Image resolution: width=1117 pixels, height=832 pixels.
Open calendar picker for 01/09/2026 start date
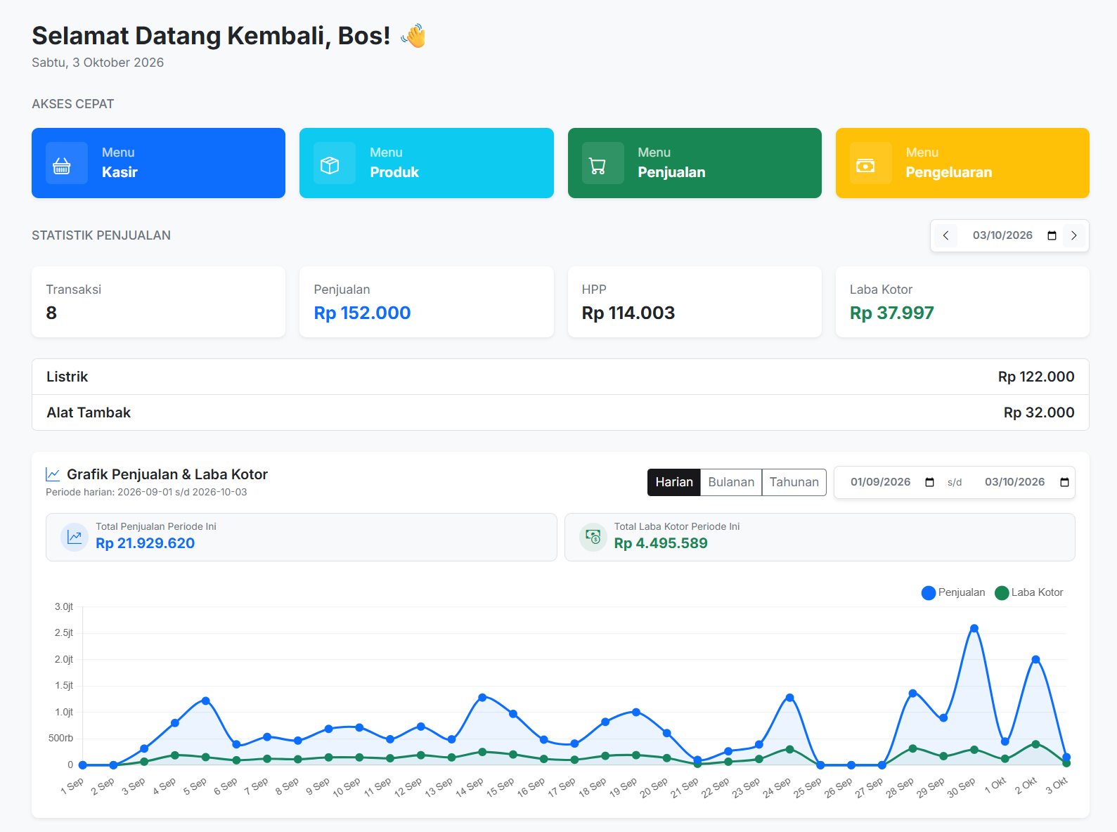pos(929,482)
